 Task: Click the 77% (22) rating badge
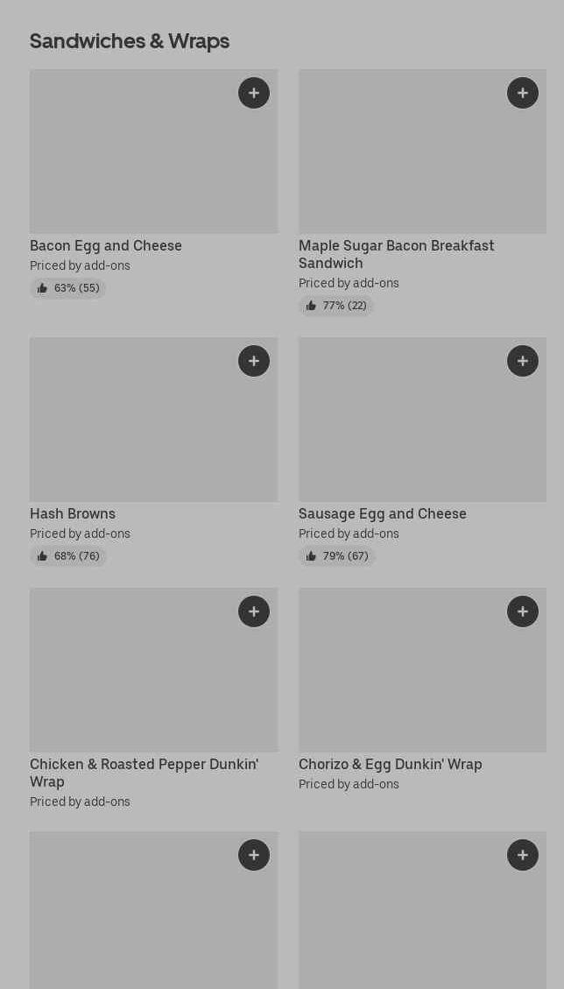[336, 306]
